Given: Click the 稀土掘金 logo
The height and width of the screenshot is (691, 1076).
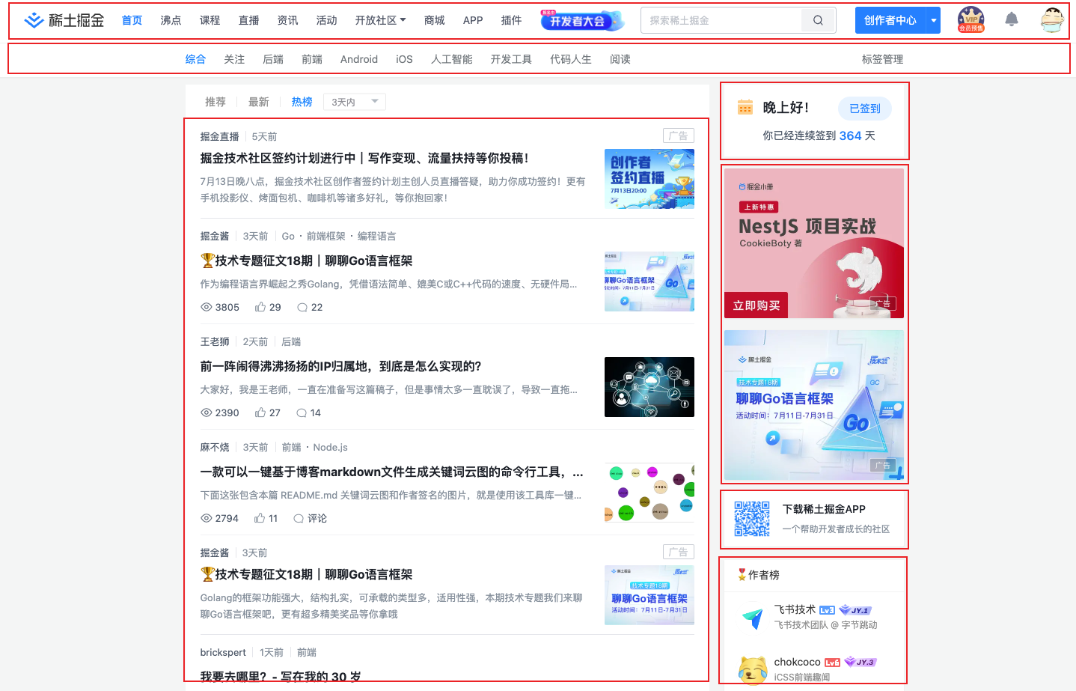Looking at the screenshot, I should coord(64,20).
